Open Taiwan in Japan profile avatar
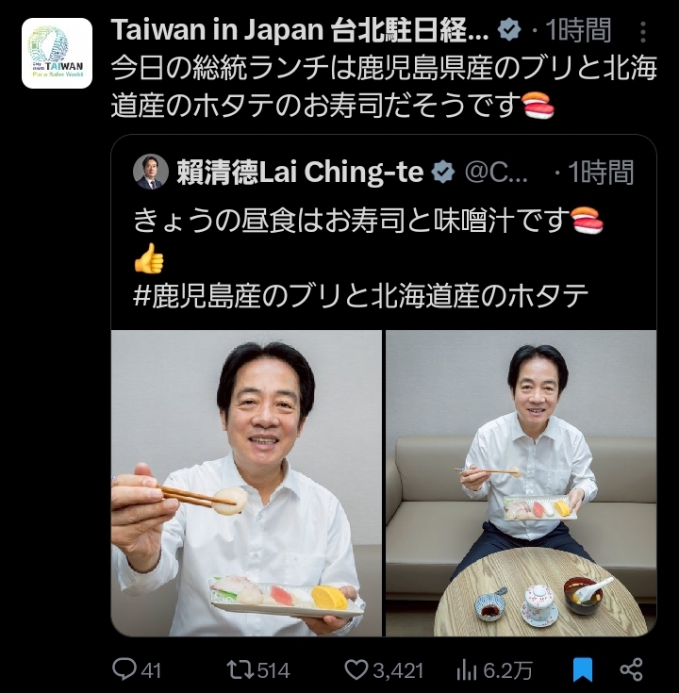 click(x=57, y=53)
